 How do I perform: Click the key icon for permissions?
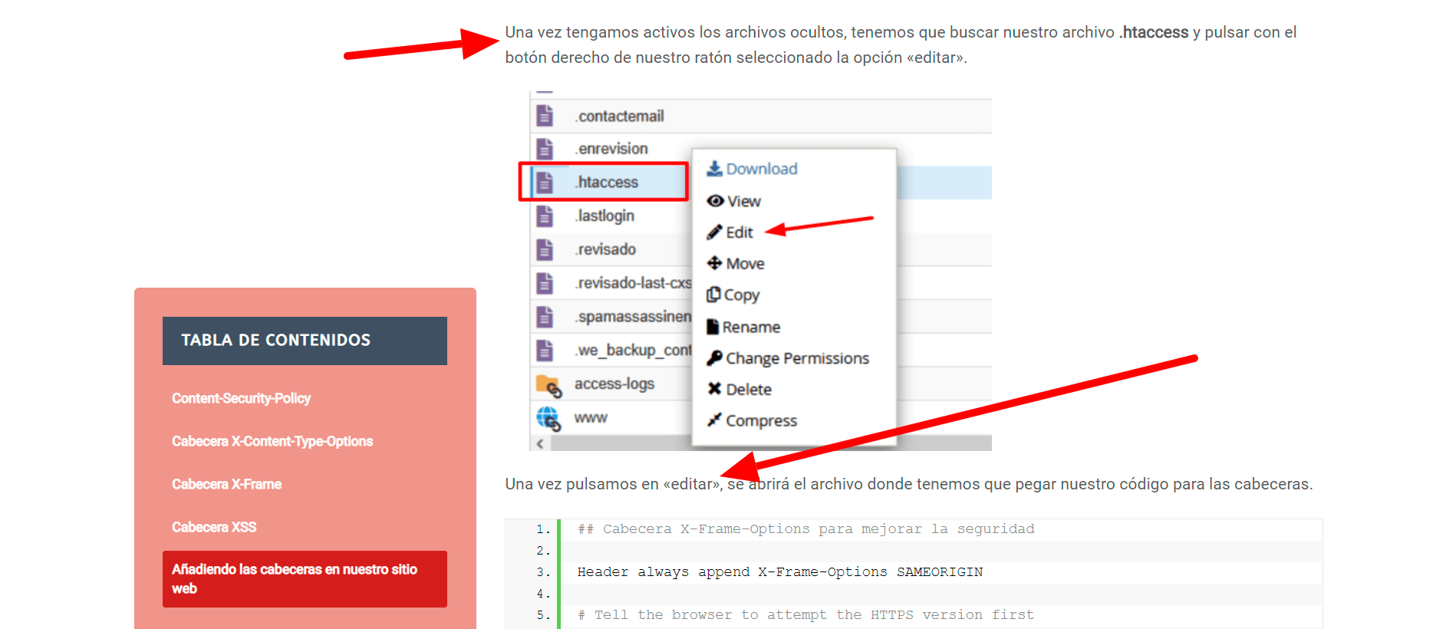pyautogui.click(x=714, y=358)
